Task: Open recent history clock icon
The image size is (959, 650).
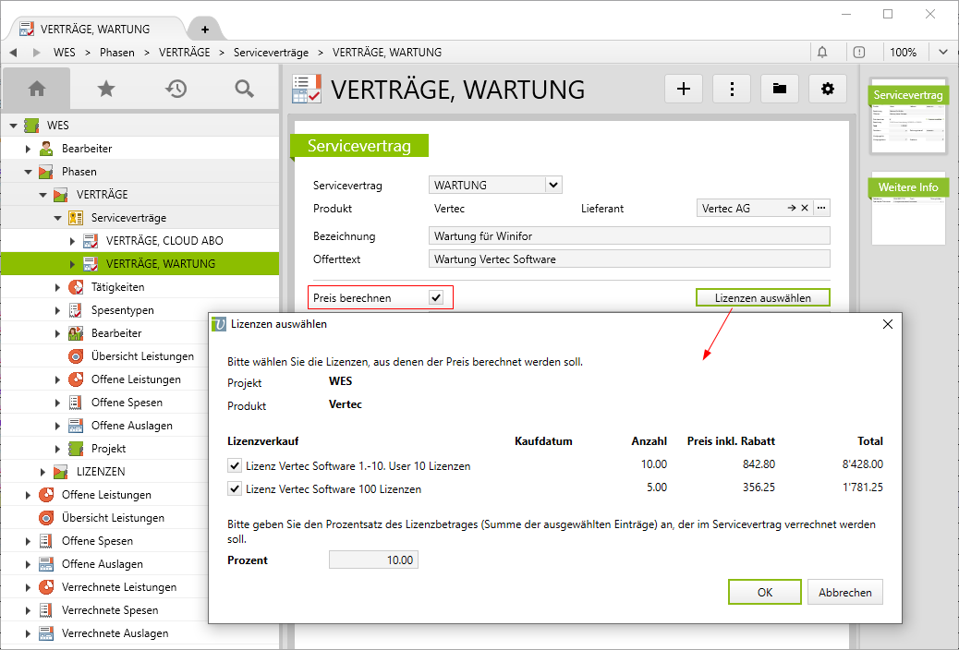Action: click(x=176, y=89)
